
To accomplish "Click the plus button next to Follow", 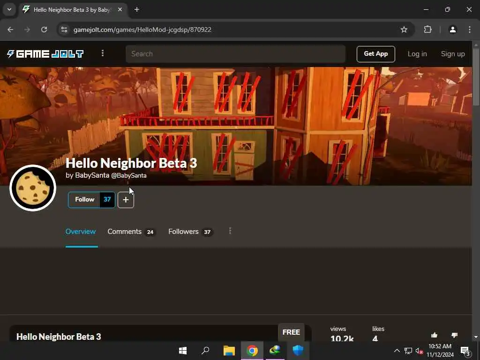I will 126,200.
